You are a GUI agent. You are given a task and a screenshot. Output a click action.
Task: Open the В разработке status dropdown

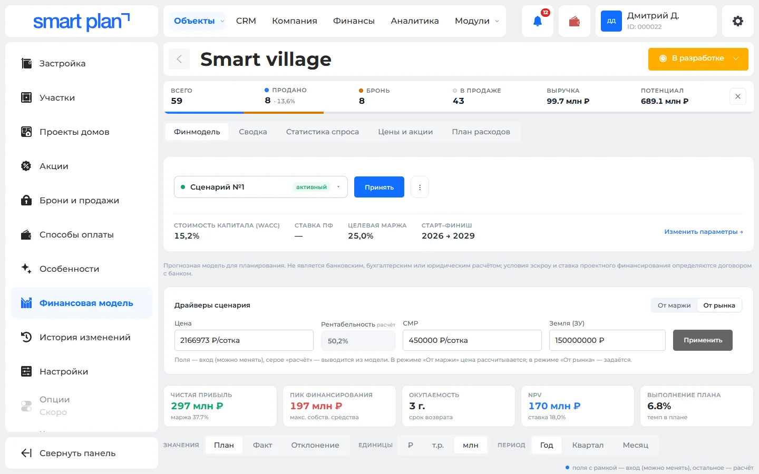[698, 59]
